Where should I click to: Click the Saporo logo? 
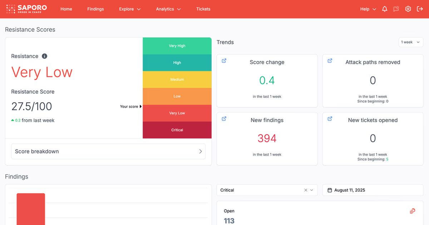(25, 9)
